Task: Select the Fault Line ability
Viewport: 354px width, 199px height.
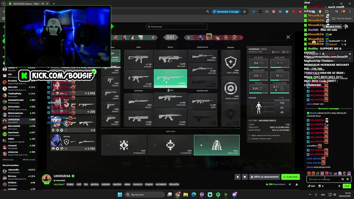Action: pyautogui.click(x=217, y=145)
